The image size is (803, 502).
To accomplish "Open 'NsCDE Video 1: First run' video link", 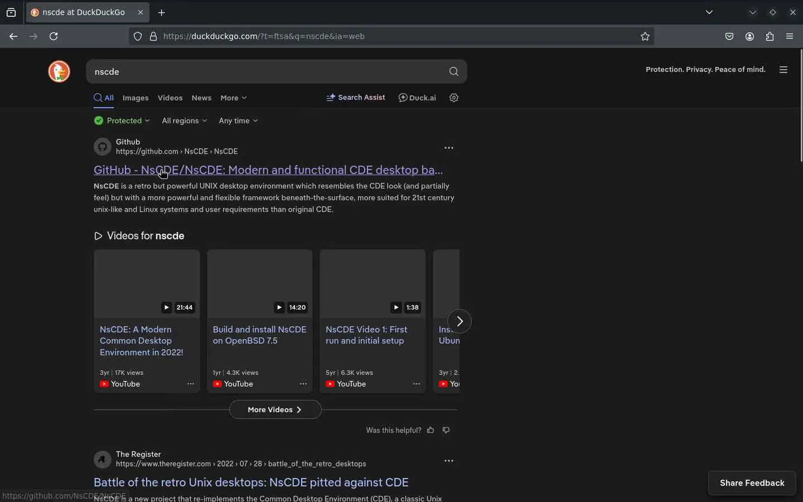I will (366, 335).
